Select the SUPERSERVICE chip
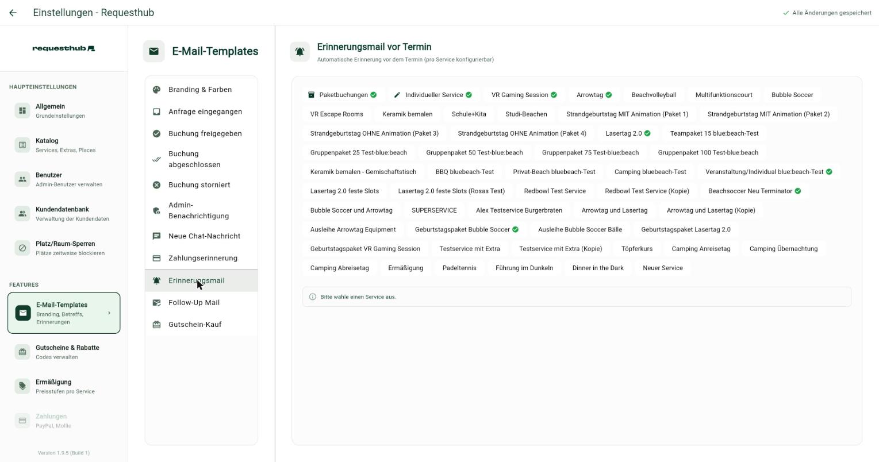 tap(434, 210)
